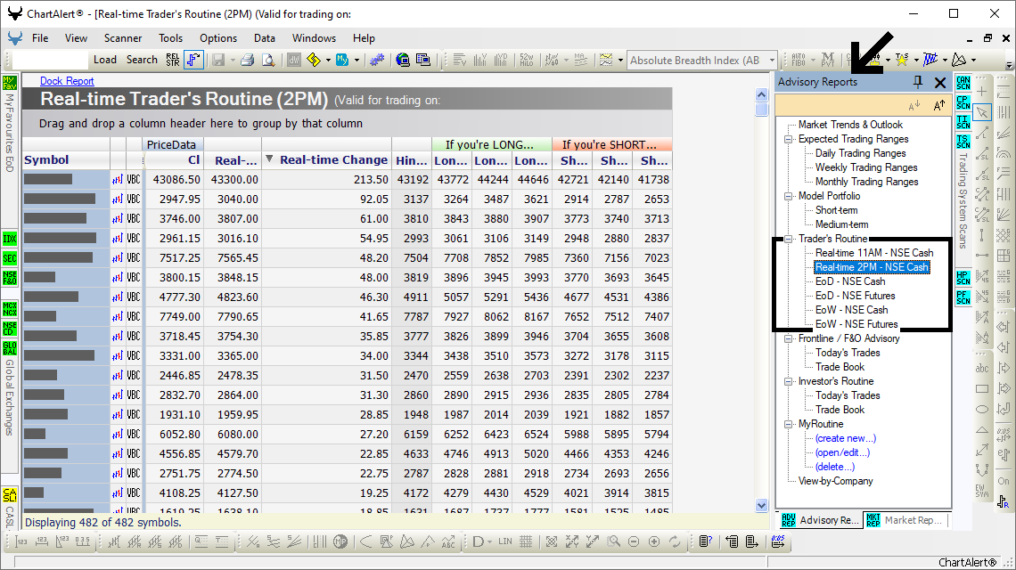Click the 52w HiLo icon
Screen dimensions: 1016x570
[526, 61]
